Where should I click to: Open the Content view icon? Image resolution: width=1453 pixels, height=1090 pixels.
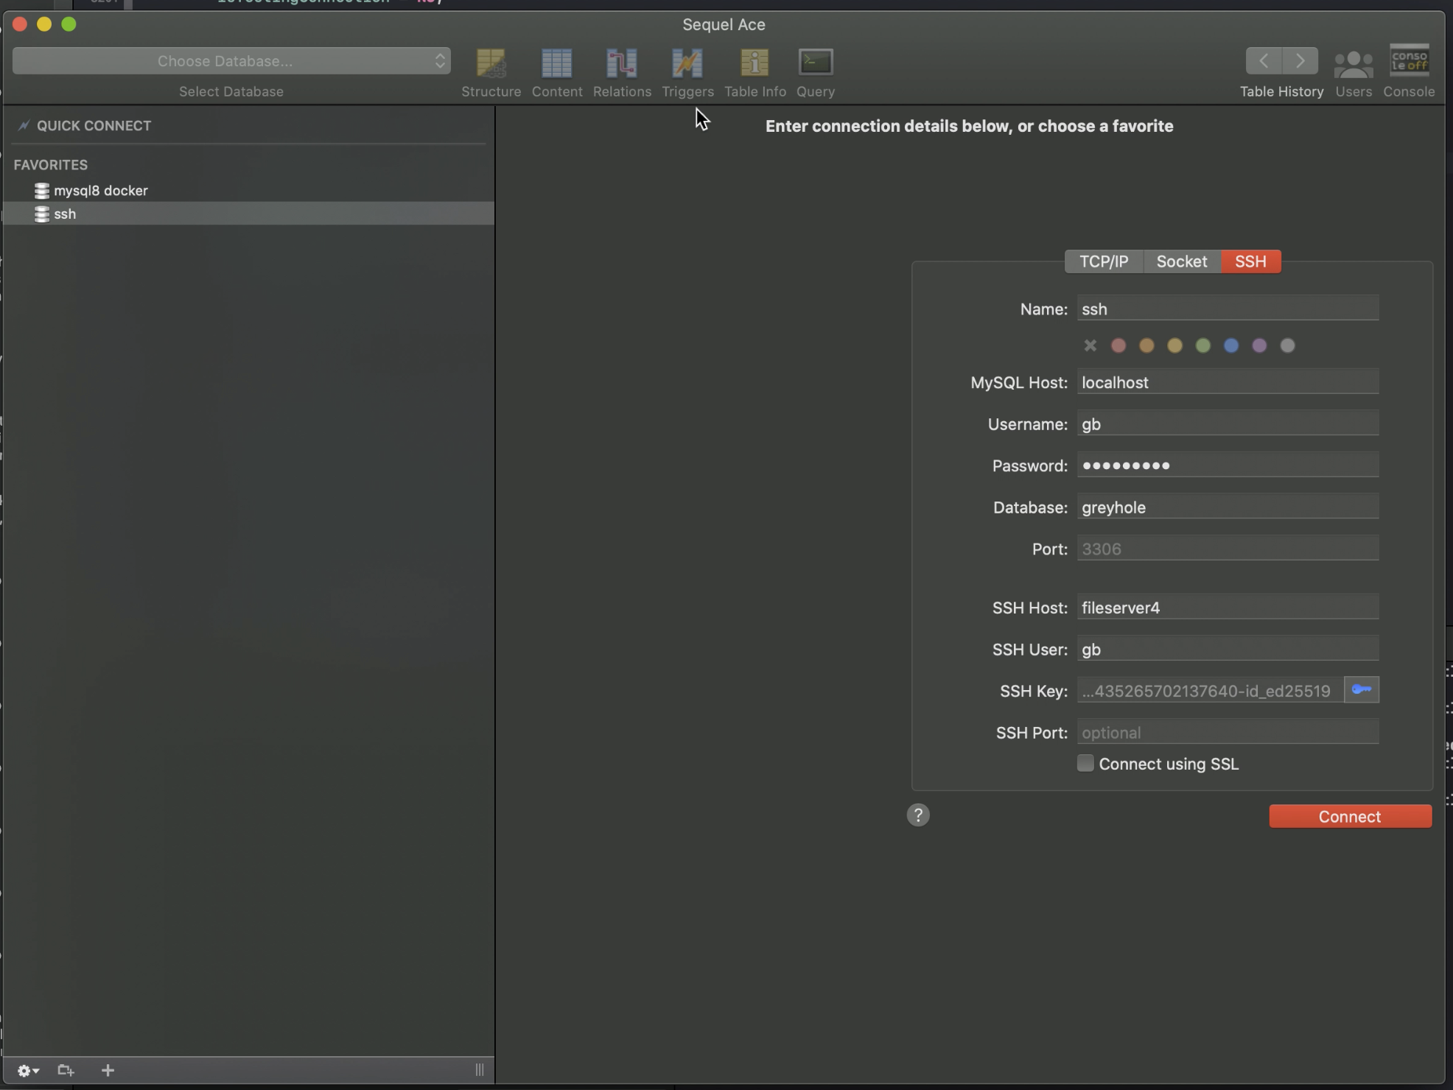[556, 63]
